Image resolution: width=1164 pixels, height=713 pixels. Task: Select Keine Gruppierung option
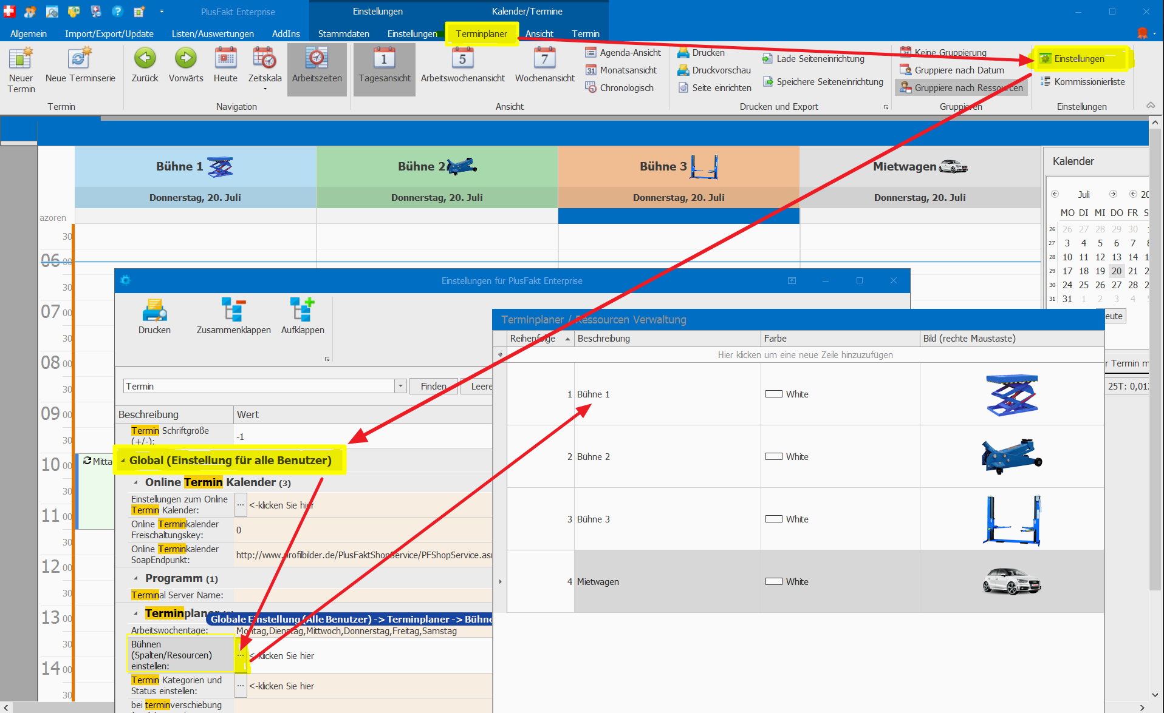[943, 53]
